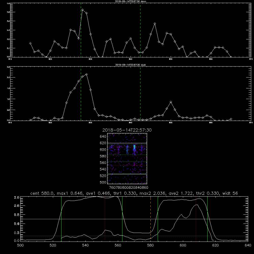Screen dimensions: 254x254
Task: Click the bottom plot x-axis label 500
Action: click(x=20, y=245)
